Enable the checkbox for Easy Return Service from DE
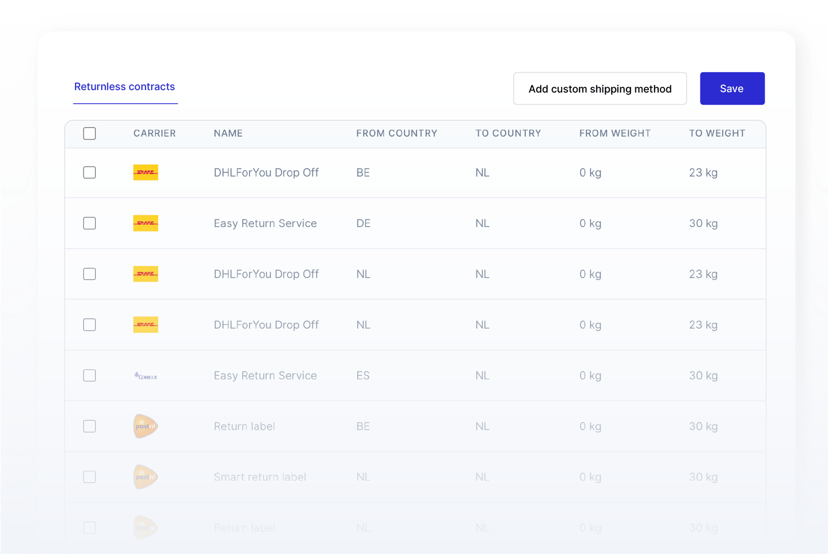Viewport: 828px width, 554px height. (89, 223)
